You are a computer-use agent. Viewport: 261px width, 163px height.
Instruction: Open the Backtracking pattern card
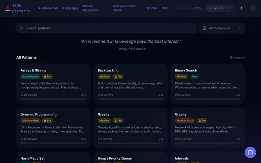[130, 84]
